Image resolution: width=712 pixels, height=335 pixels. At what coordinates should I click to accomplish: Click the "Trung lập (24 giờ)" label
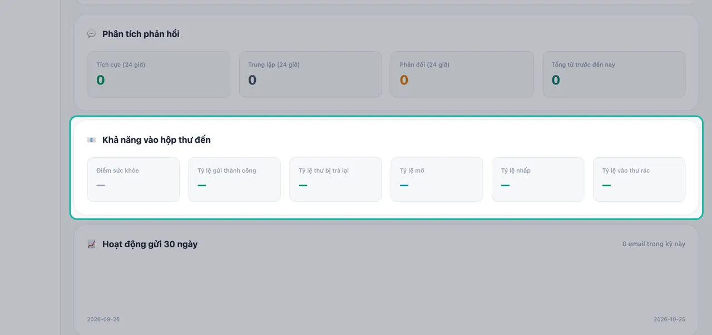coord(274,65)
